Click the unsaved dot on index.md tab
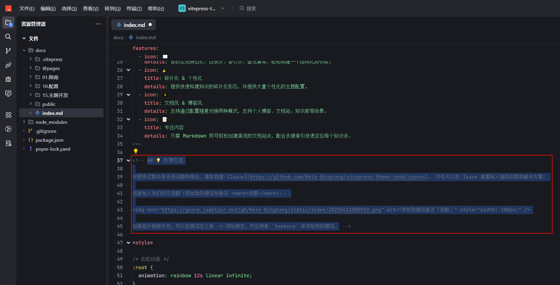The image size is (560, 285). tap(150, 25)
